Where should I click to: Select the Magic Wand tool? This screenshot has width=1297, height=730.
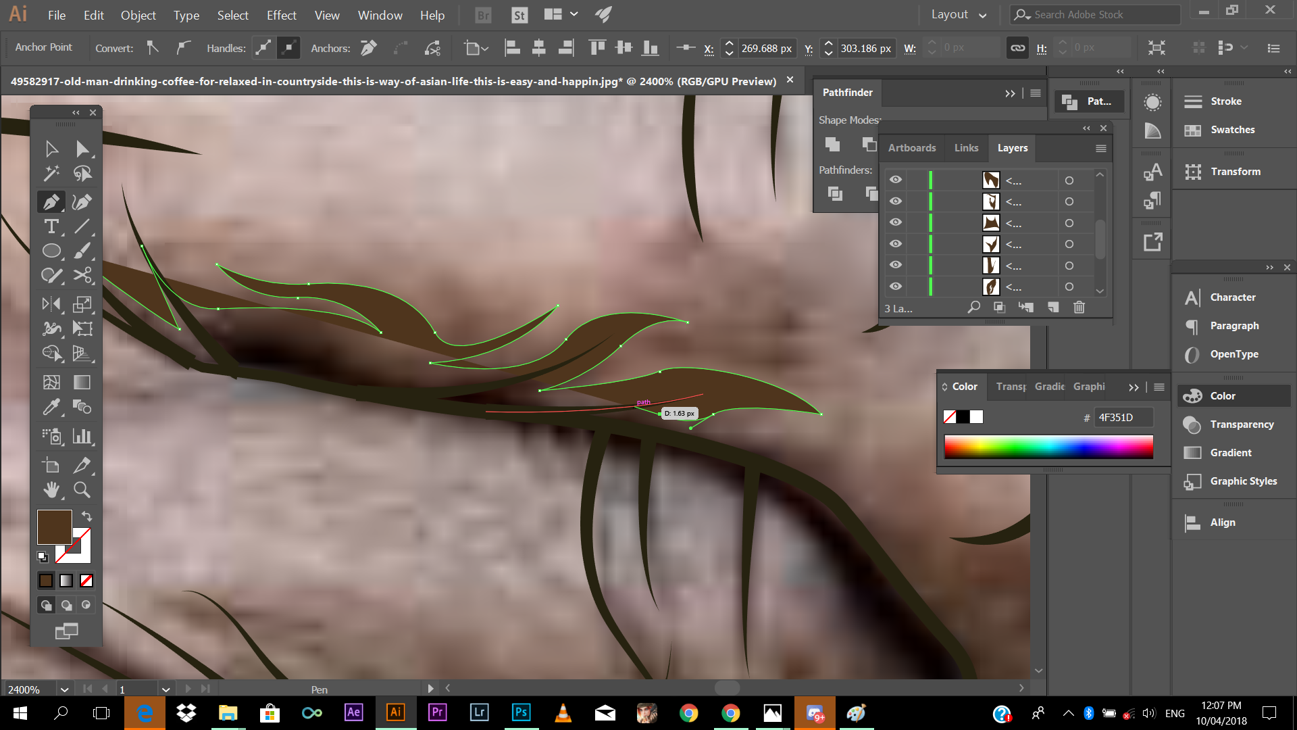click(x=51, y=174)
